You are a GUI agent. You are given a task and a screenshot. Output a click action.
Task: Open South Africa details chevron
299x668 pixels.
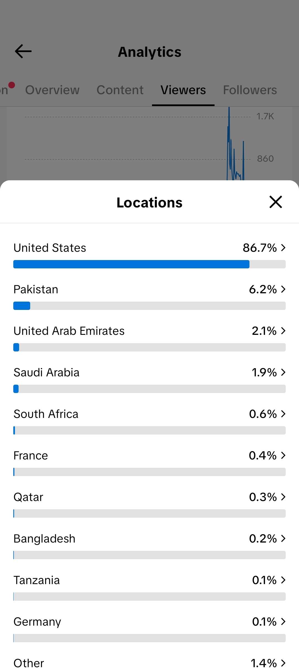(283, 414)
